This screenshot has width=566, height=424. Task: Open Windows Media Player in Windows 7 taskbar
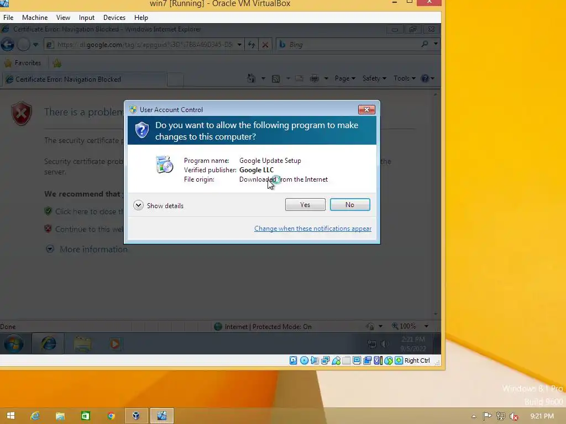click(x=115, y=344)
